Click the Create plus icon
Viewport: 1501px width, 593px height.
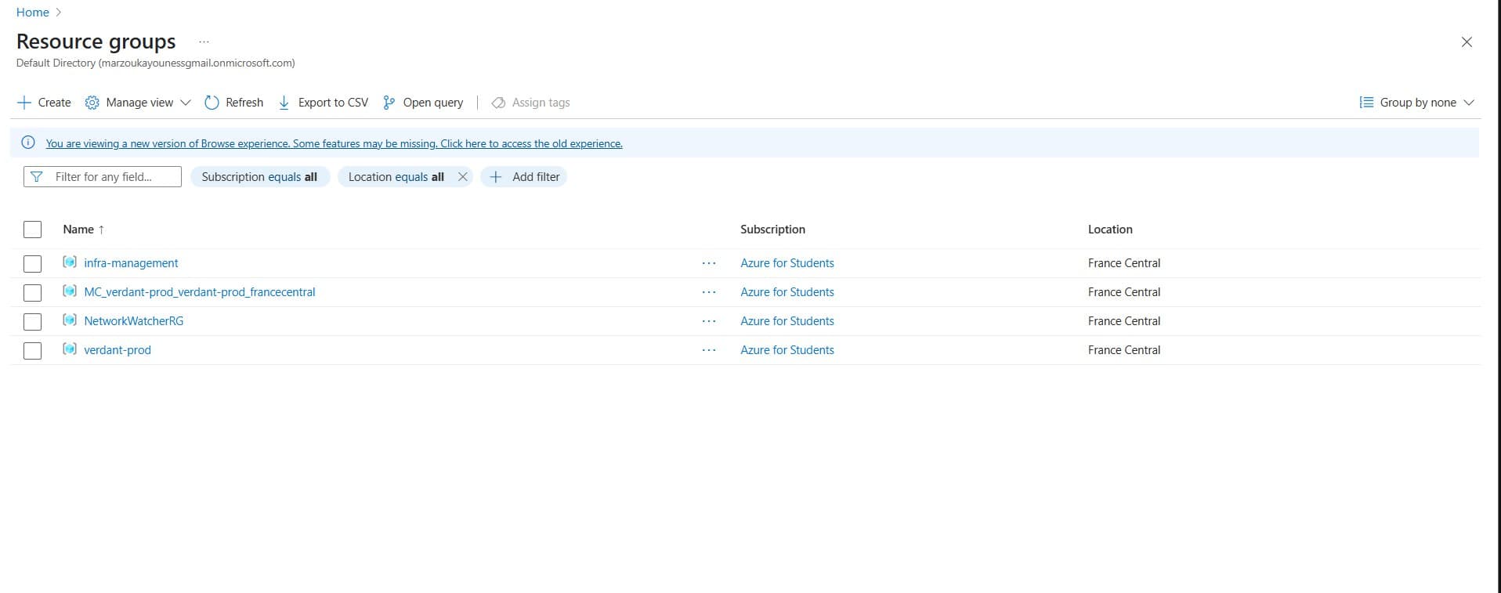coord(24,103)
